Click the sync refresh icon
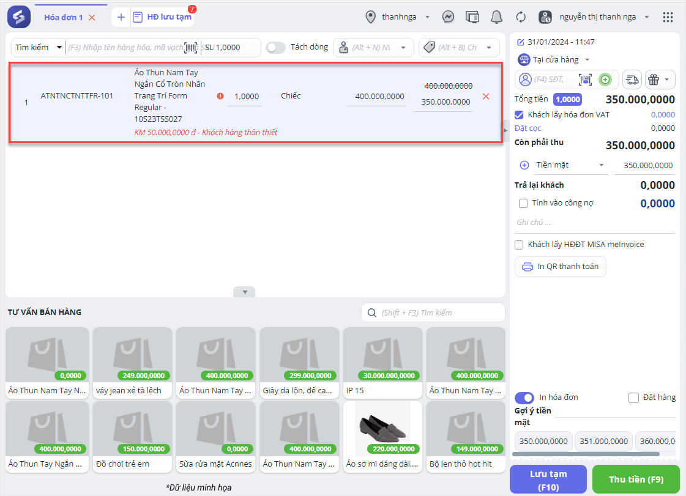The height and width of the screenshot is (496, 686). [x=521, y=17]
